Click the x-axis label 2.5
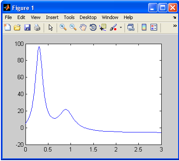 point(138,149)
